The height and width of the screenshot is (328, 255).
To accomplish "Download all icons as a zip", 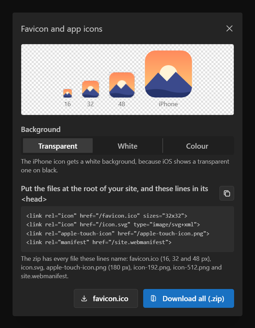I will coord(188,298).
